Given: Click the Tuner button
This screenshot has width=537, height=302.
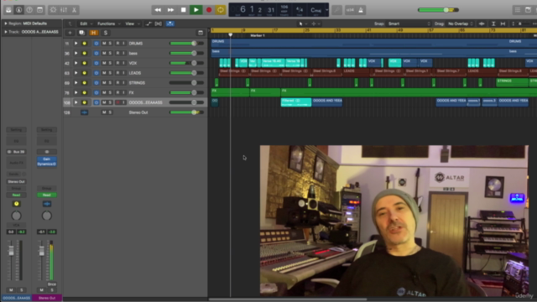Looking at the screenshot, I should [337, 10].
